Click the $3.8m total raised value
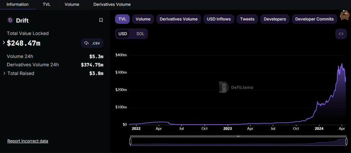 (x=96, y=73)
